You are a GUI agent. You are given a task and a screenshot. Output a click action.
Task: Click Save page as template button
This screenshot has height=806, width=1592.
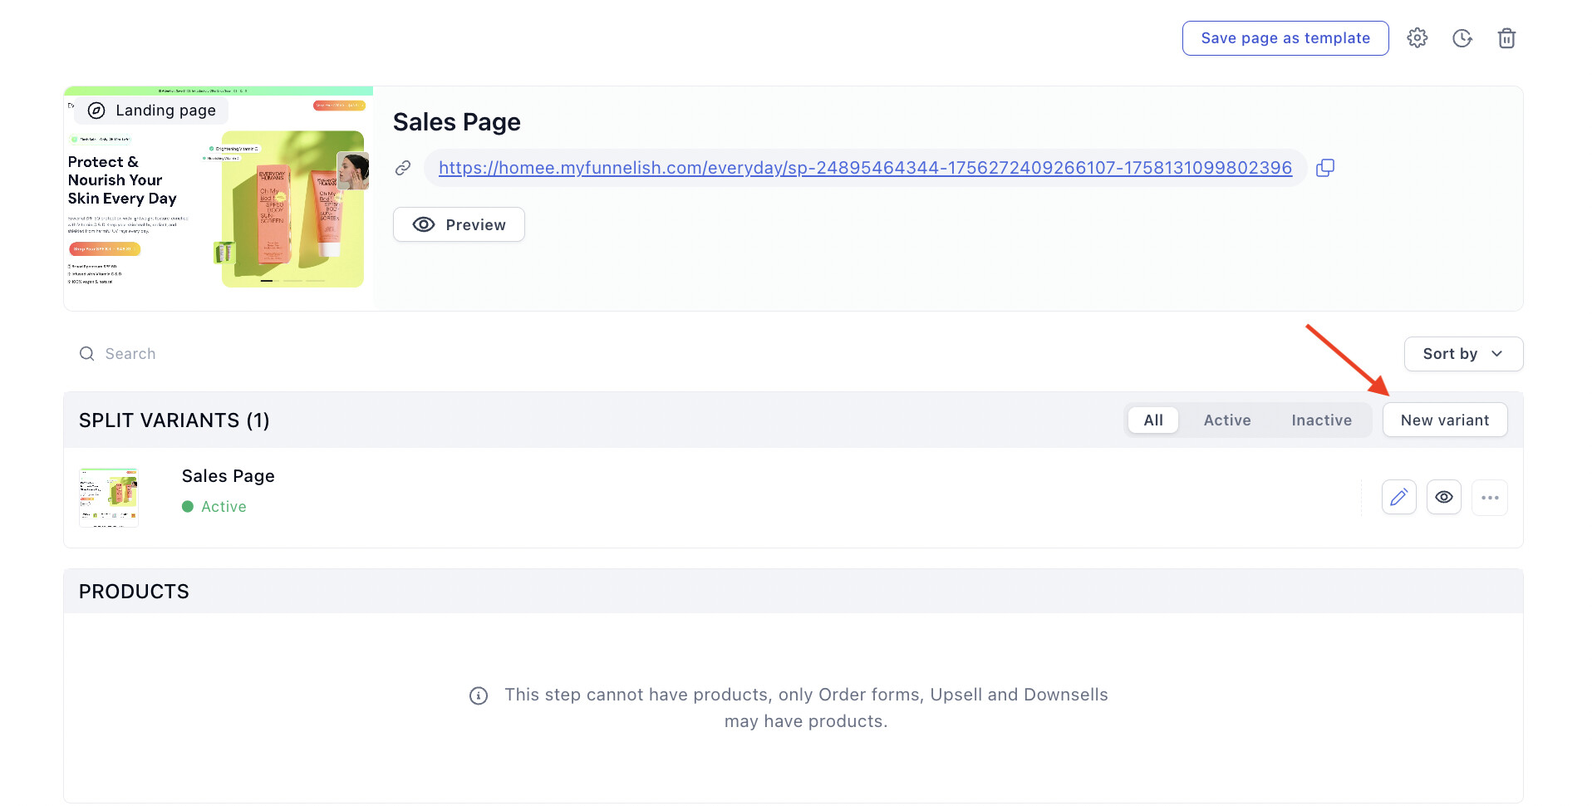pyautogui.click(x=1285, y=38)
